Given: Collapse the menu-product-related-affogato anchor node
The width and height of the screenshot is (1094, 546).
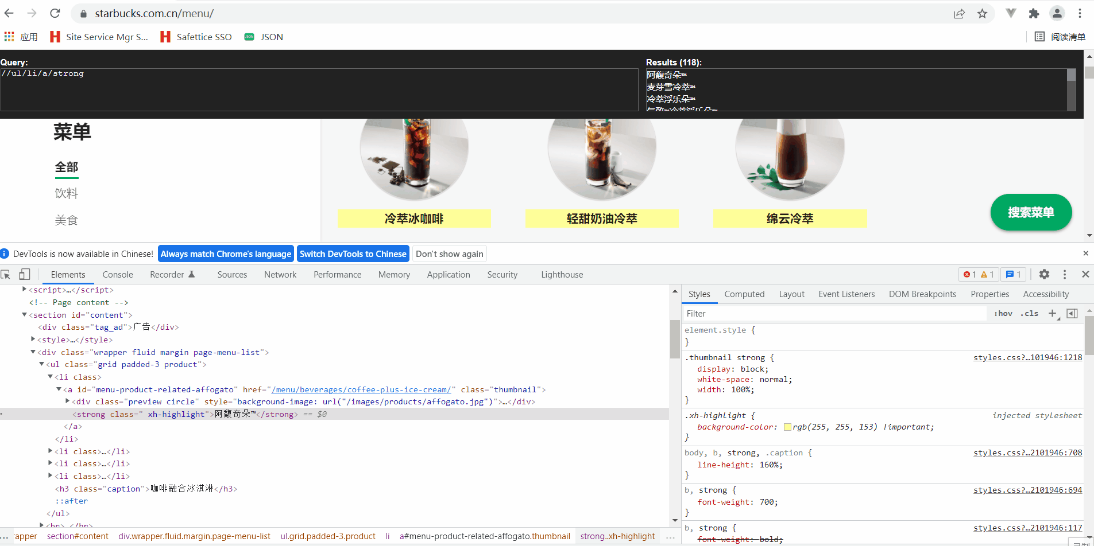Looking at the screenshot, I should point(59,389).
